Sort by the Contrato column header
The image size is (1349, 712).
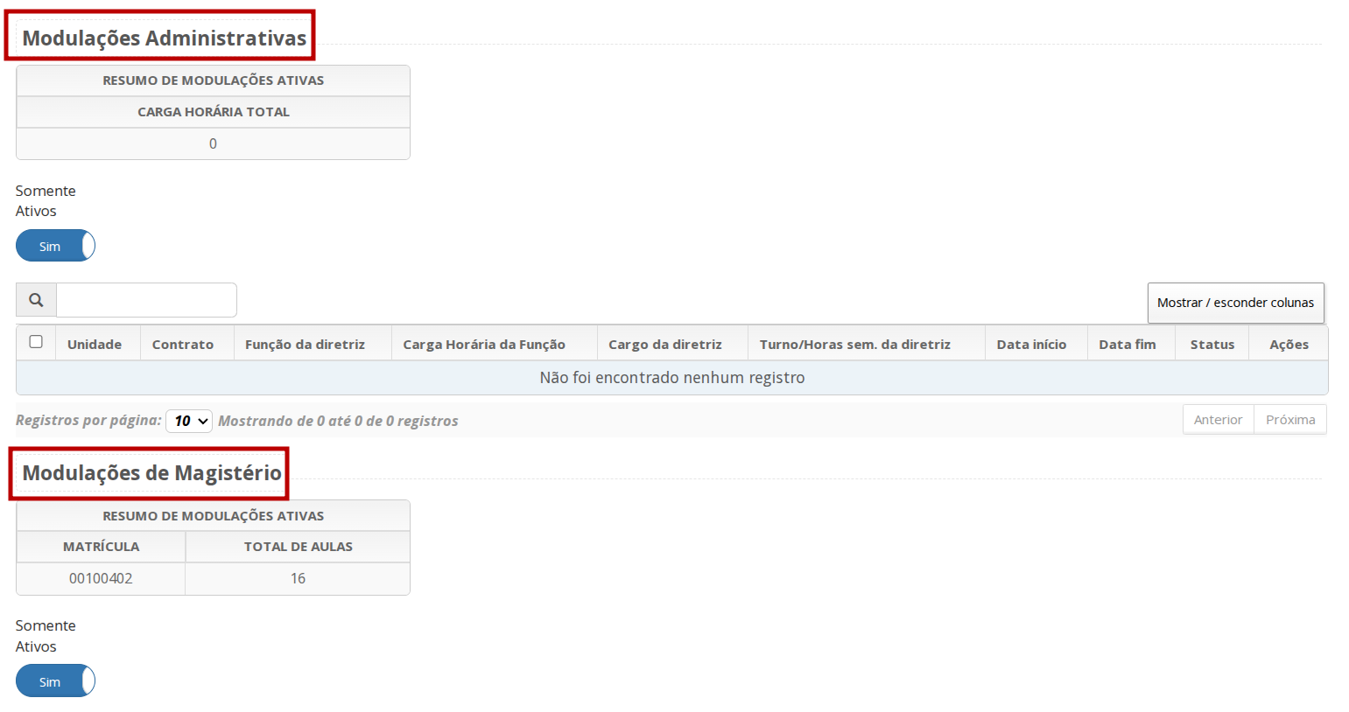183,345
